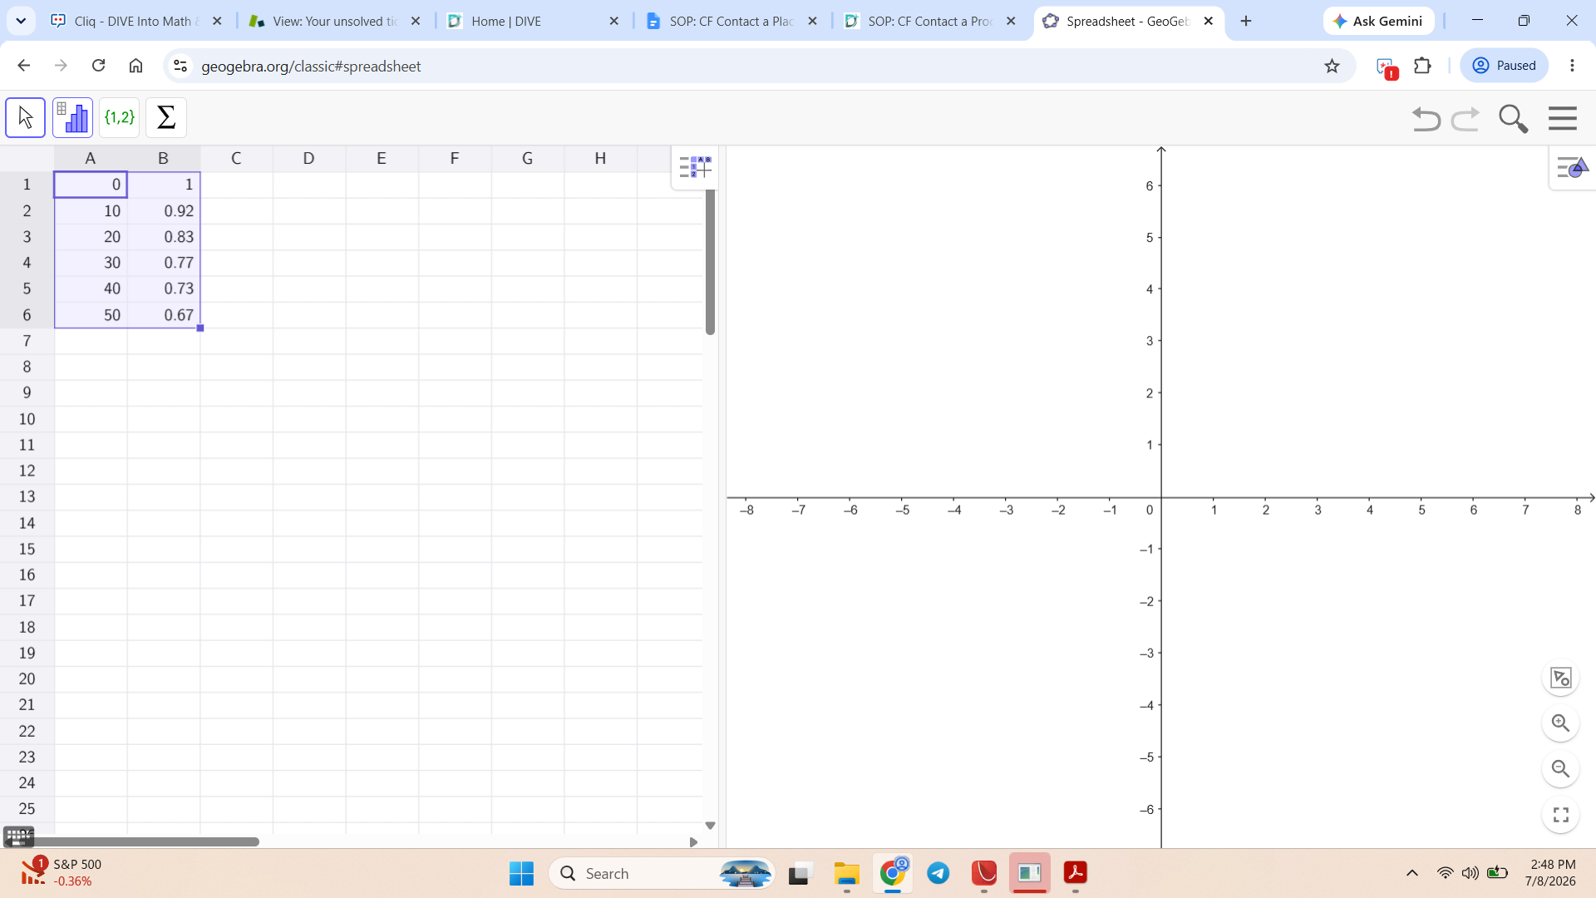Image resolution: width=1596 pixels, height=898 pixels.
Task: Open the browser home page
Action: coord(135,66)
